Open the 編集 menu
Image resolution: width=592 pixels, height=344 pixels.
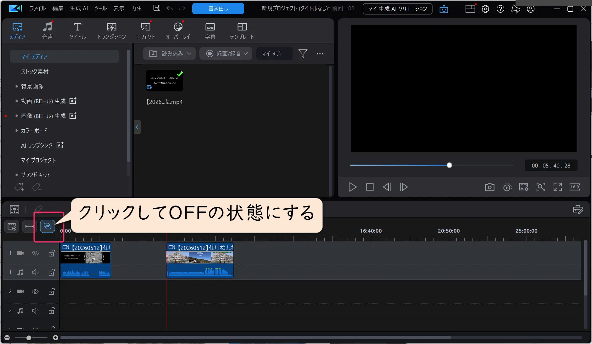coord(58,8)
